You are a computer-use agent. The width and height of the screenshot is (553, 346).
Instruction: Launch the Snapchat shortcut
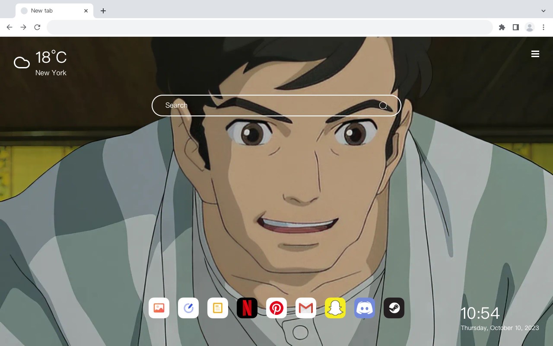tap(335, 308)
